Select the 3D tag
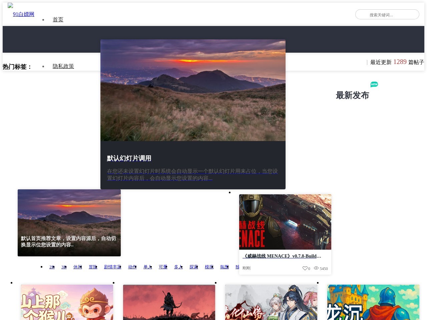 64,267
